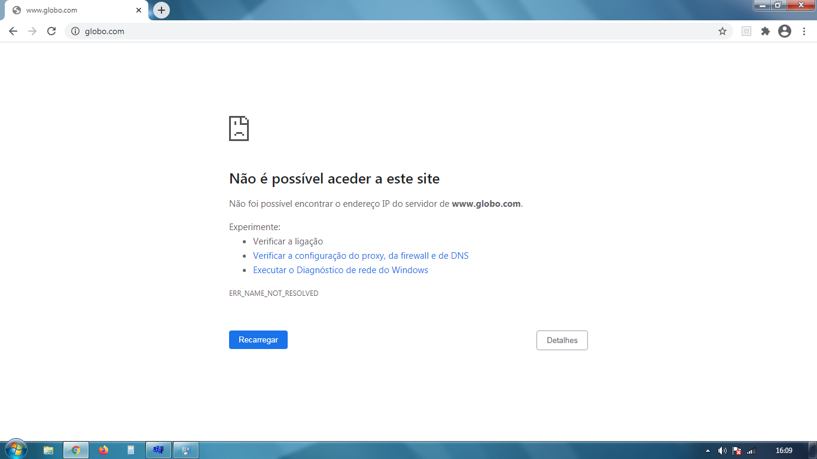
Task: Show hidden system tray icons arrow
Action: click(708, 451)
